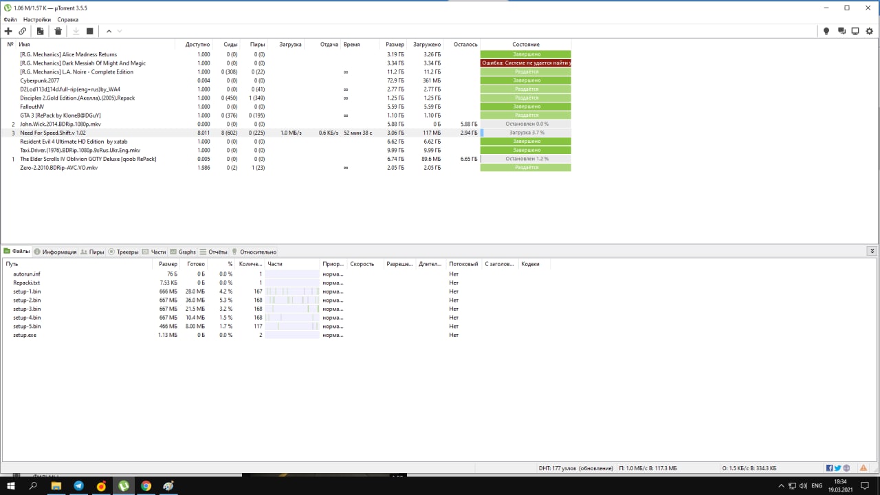Collapse the details pane with double-chevron button
Screen dimensions: 880x495
tap(872, 252)
